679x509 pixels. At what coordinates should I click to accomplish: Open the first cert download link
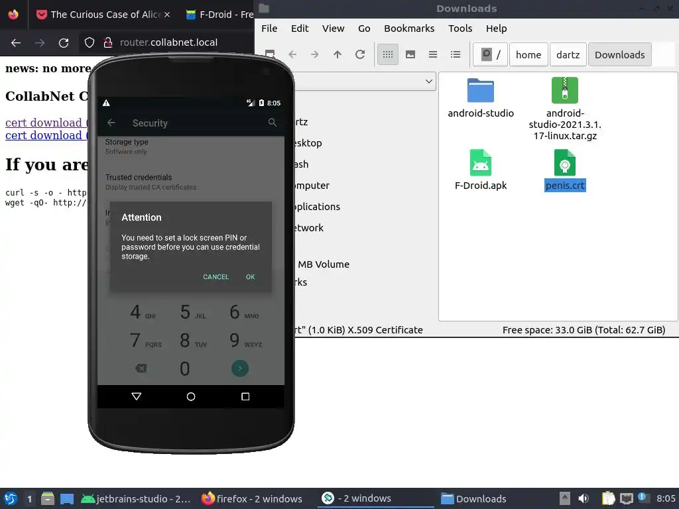point(46,123)
